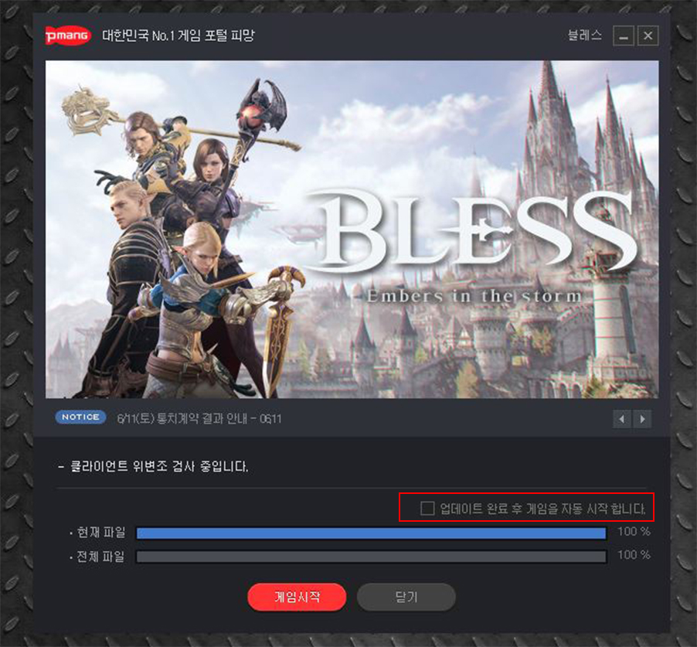Click the pmang logo icon
697x647 pixels.
pyautogui.click(x=68, y=36)
